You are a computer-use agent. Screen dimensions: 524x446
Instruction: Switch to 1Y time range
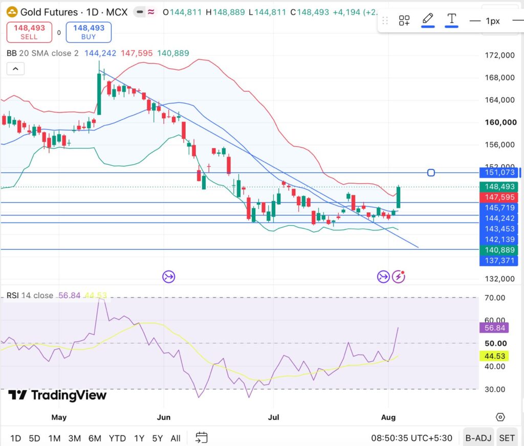click(x=139, y=438)
